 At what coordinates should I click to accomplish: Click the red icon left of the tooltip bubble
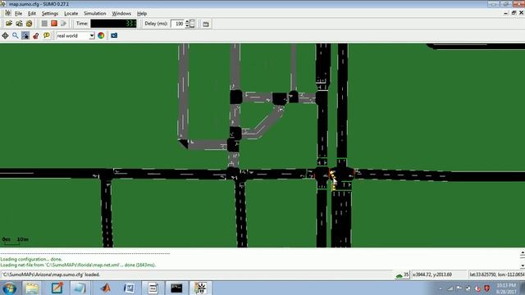(x=36, y=35)
